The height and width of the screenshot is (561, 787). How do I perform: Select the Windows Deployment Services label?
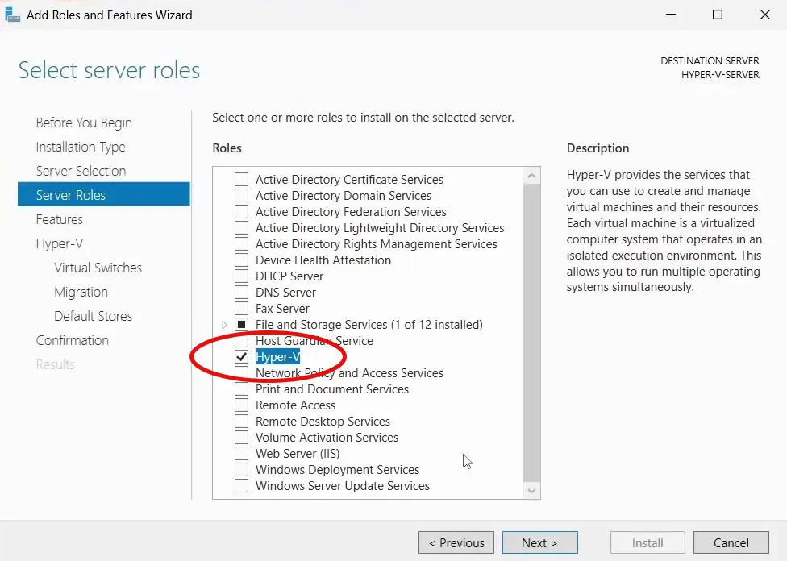pos(337,469)
